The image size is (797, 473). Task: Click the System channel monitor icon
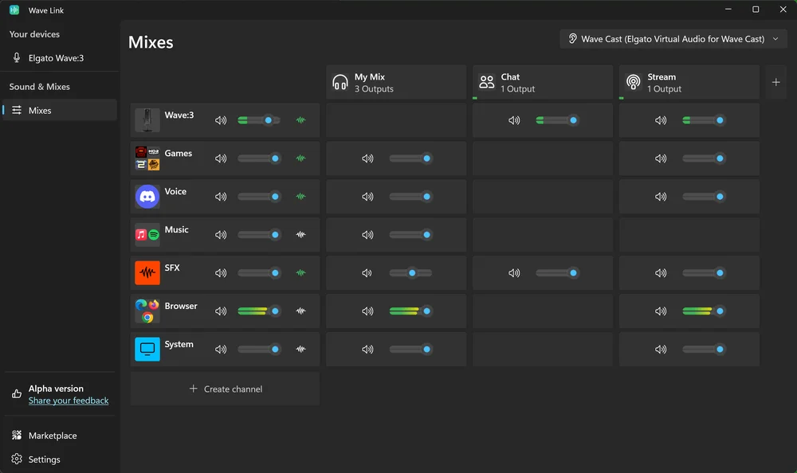[x=147, y=349]
